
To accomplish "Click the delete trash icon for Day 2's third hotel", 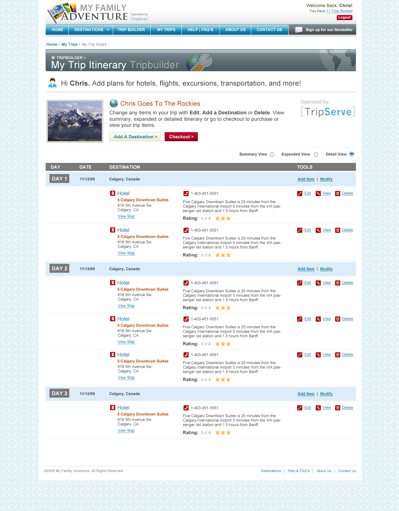I will click(x=338, y=355).
